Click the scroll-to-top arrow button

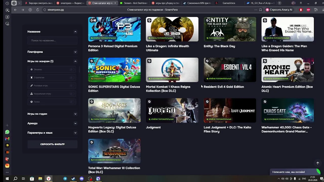tap(318, 163)
